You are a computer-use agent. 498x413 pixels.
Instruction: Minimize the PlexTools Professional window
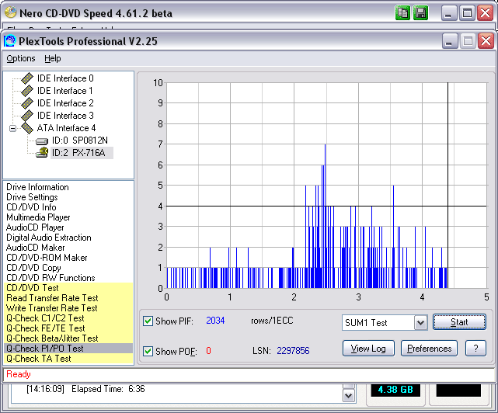click(x=449, y=41)
